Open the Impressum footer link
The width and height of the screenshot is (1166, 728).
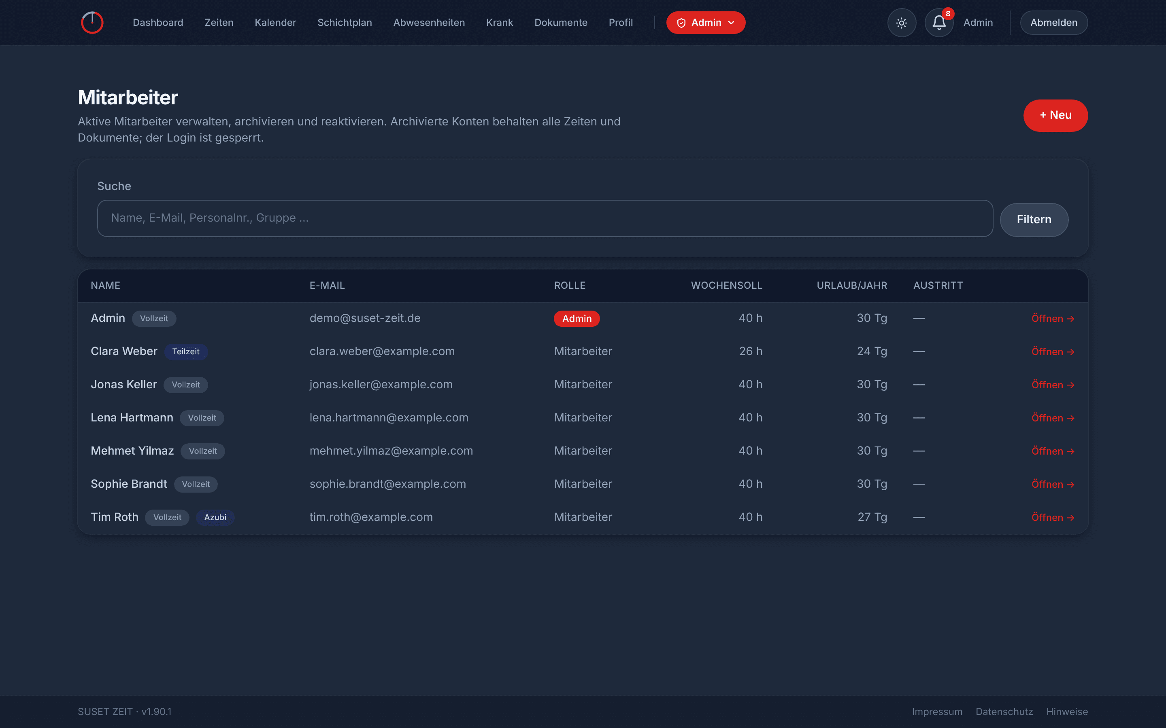(937, 712)
